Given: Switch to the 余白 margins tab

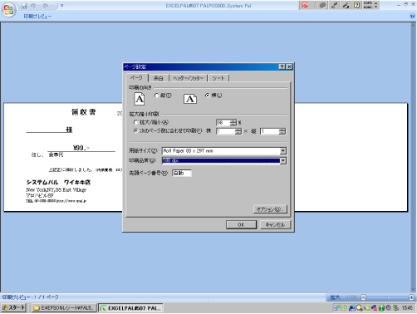Looking at the screenshot, I should click(159, 78).
